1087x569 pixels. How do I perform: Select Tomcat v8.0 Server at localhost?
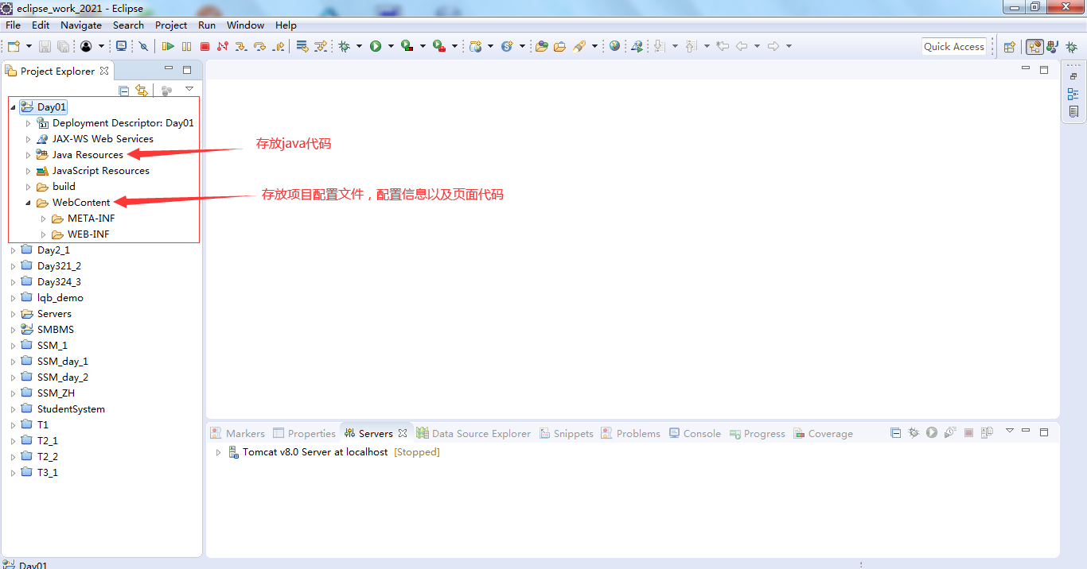coord(315,452)
